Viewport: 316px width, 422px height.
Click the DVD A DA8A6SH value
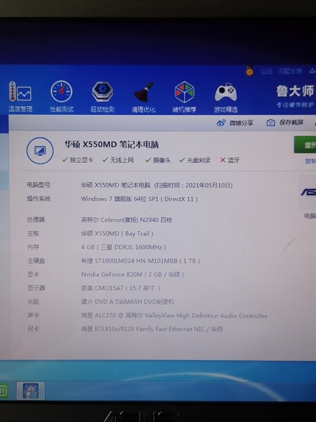tap(128, 301)
